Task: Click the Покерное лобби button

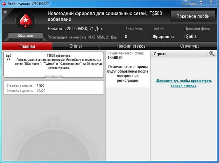Action: click(x=193, y=16)
